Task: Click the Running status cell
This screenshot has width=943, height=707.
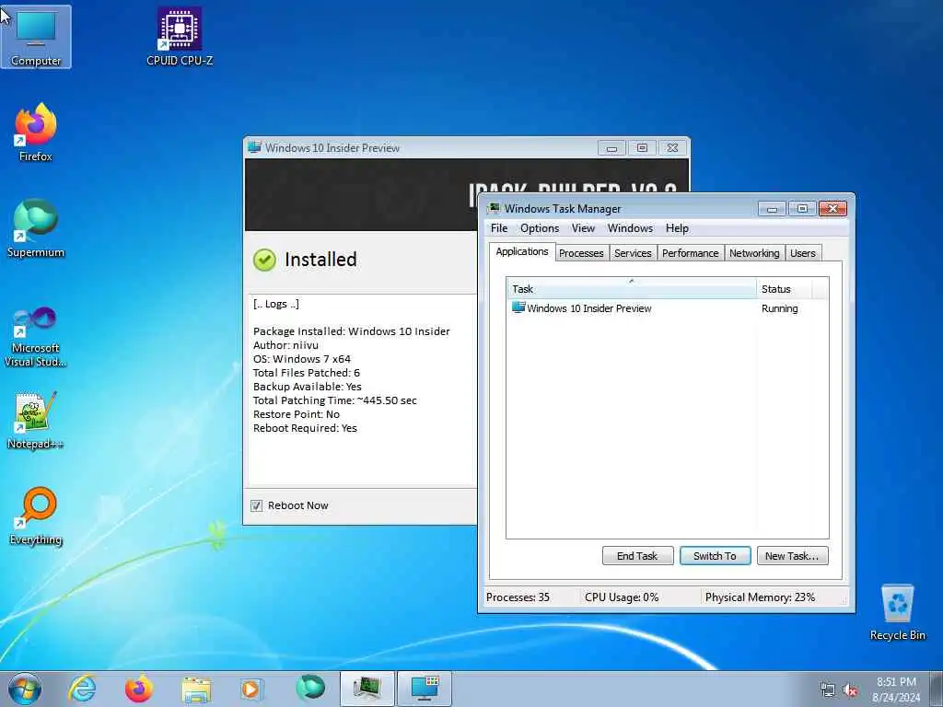Action: [x=779, y=308]
